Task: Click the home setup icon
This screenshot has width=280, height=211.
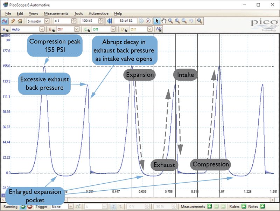Action: pos(20,21)
